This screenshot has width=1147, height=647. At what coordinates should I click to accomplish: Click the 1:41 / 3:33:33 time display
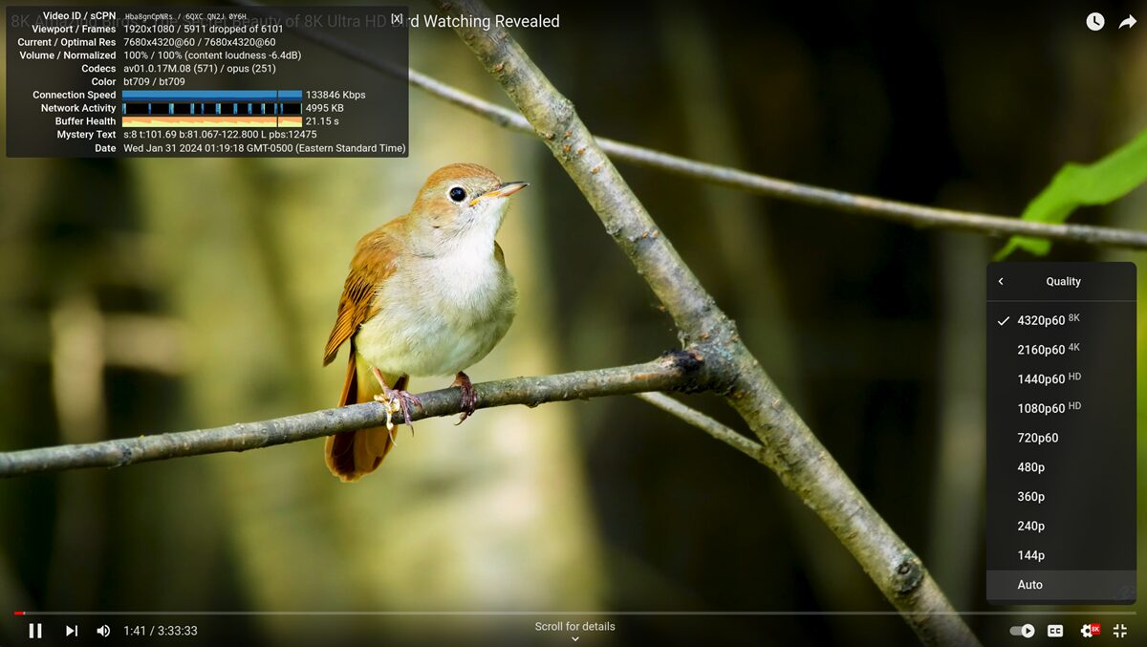click(x=161, y=631)
